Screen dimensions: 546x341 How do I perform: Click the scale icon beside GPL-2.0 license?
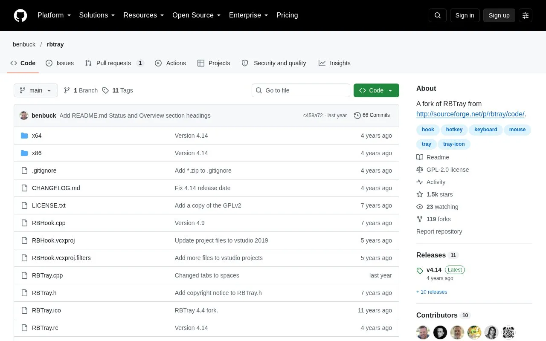(x=420, y=170)
